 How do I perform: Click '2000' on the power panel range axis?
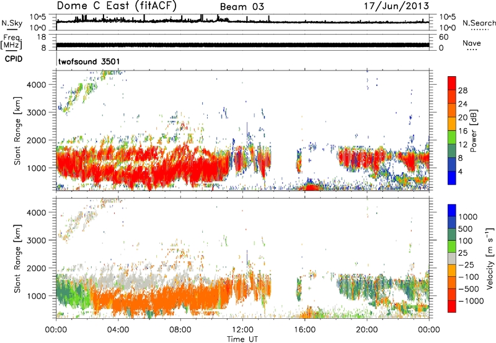coord(36,140)
